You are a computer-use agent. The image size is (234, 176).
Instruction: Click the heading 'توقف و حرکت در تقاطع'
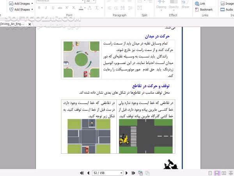click(151, 86)
